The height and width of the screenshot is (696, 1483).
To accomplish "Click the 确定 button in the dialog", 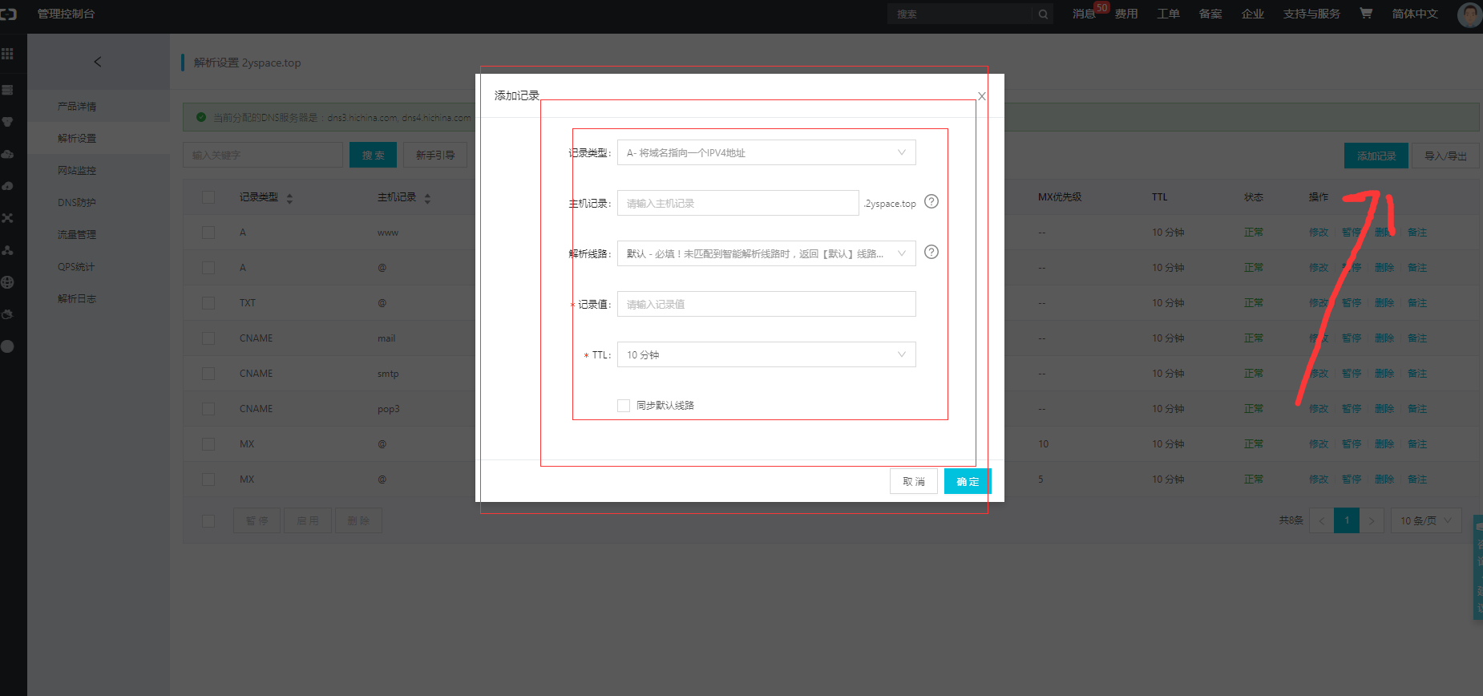I will point(968,481).
